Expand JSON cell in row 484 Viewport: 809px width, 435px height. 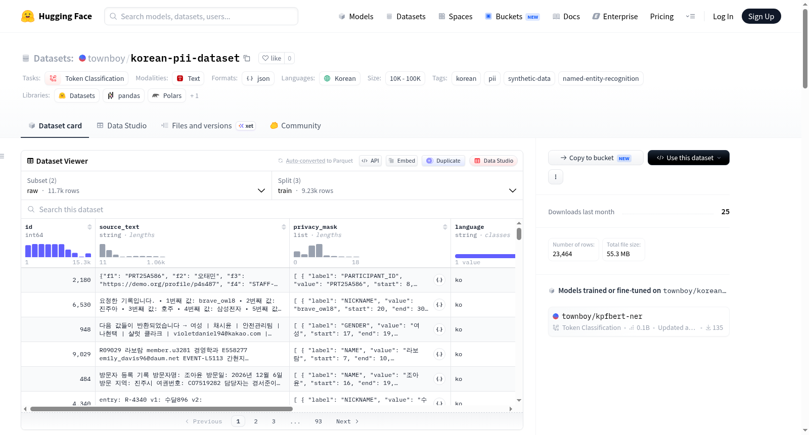coord(439,379)
